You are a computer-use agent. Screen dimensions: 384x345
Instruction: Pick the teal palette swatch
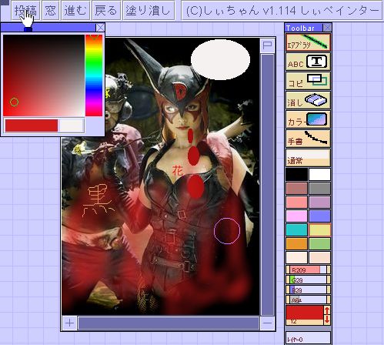pyautogui.click(x=296, y=229)
